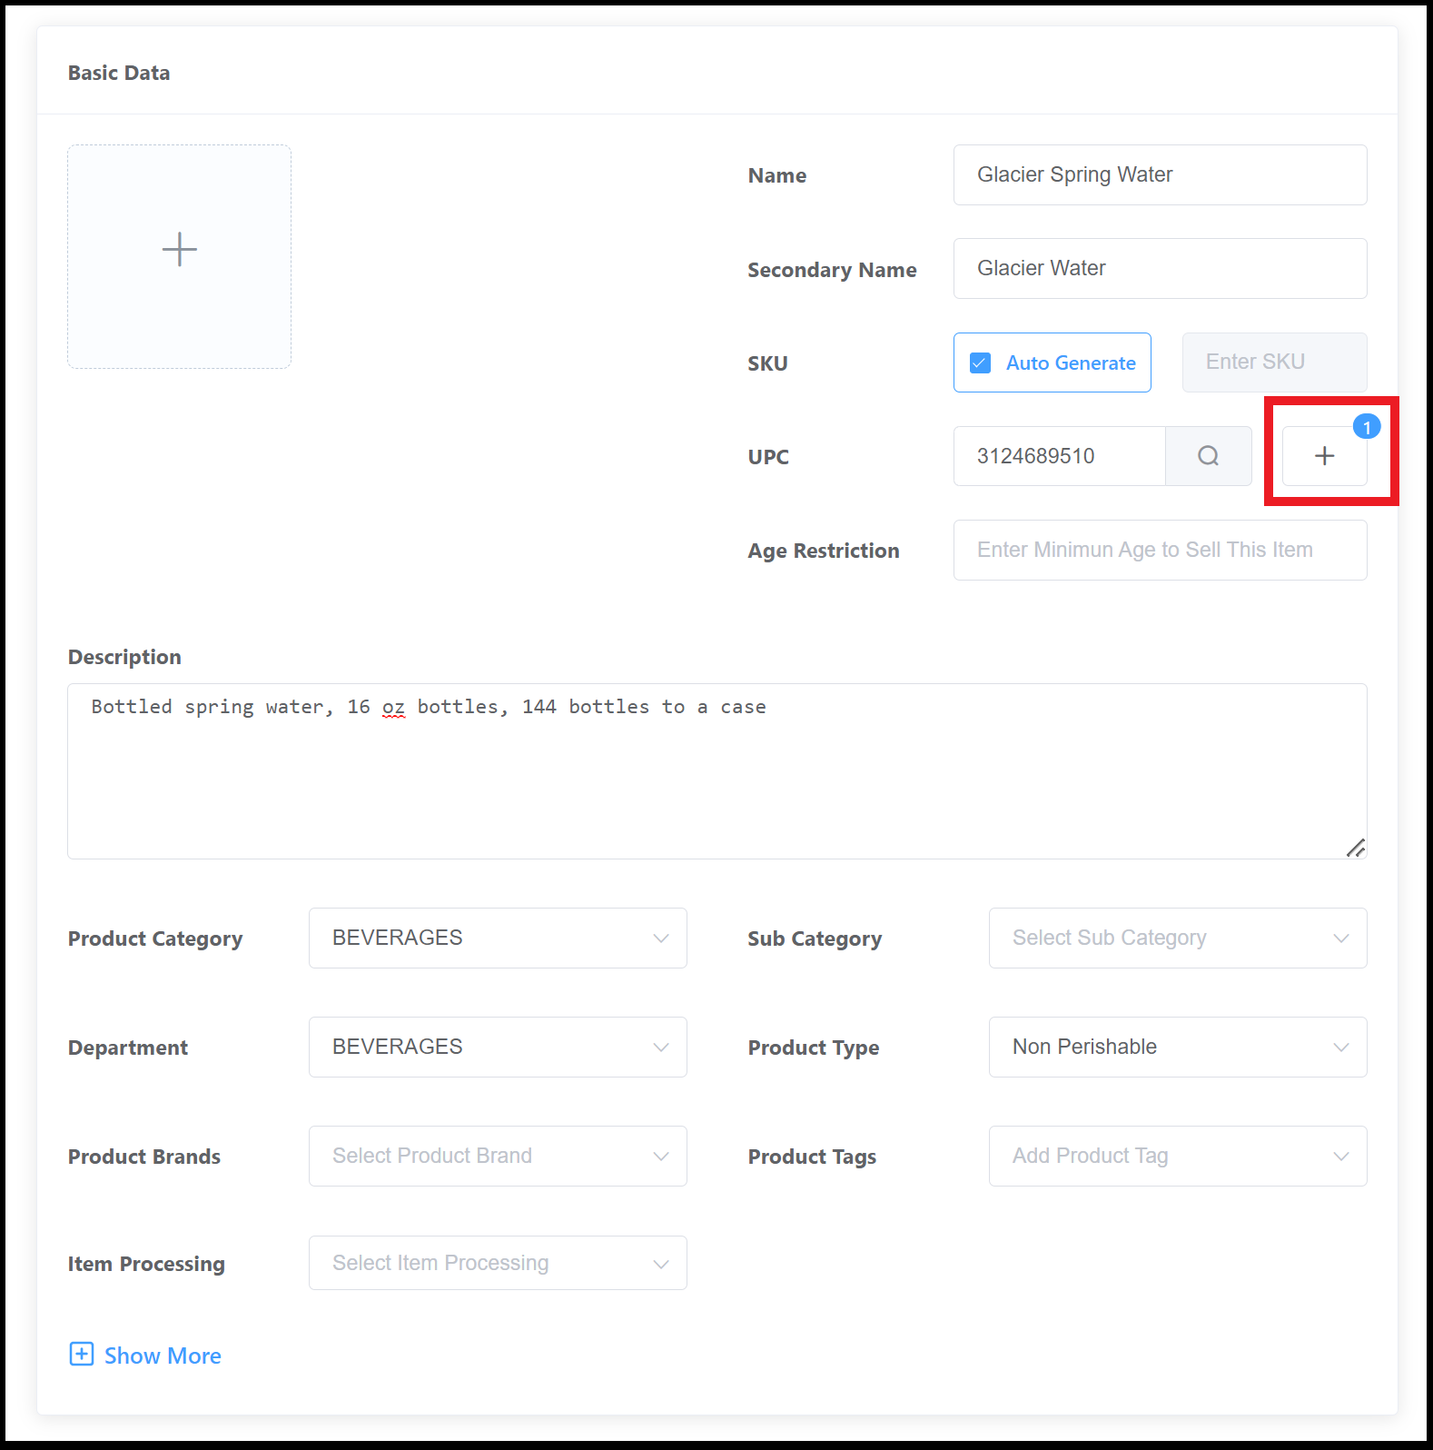The image size is (1433, 1450).
Task: Click the Show More plus-square icon
Action: (82, 1355)
